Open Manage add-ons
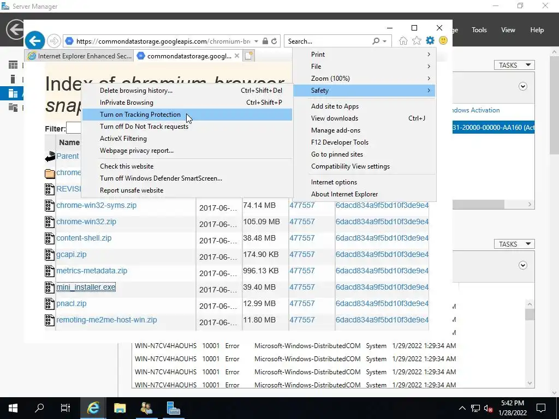Image resolution: width=559 pixels, height=419 pixels. (x=364, y=130)
